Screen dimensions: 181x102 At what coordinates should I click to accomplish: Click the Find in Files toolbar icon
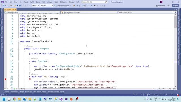(74, 5)
